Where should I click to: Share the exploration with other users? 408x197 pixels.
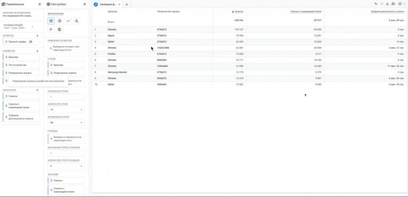(393, 4)
